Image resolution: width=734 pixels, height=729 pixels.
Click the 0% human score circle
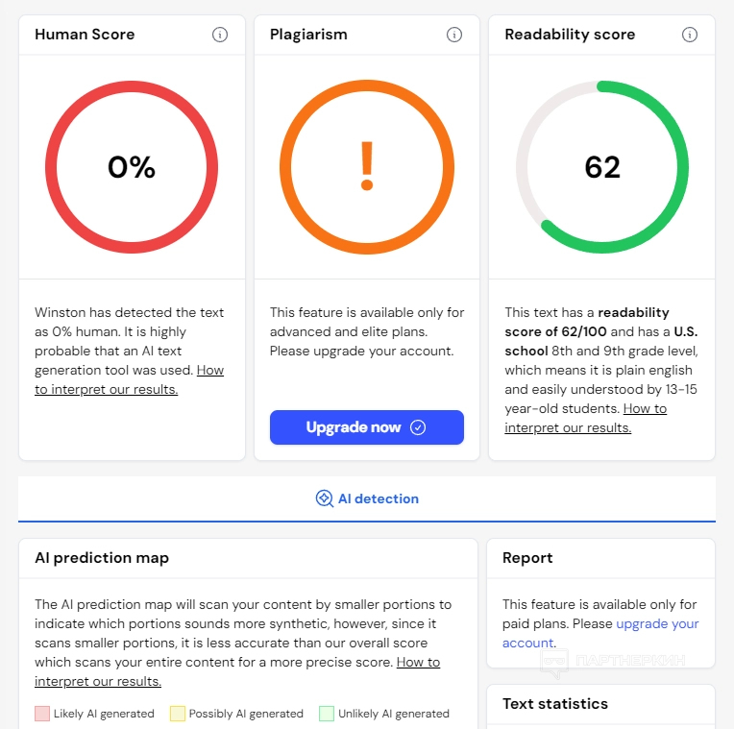[132, 167]
